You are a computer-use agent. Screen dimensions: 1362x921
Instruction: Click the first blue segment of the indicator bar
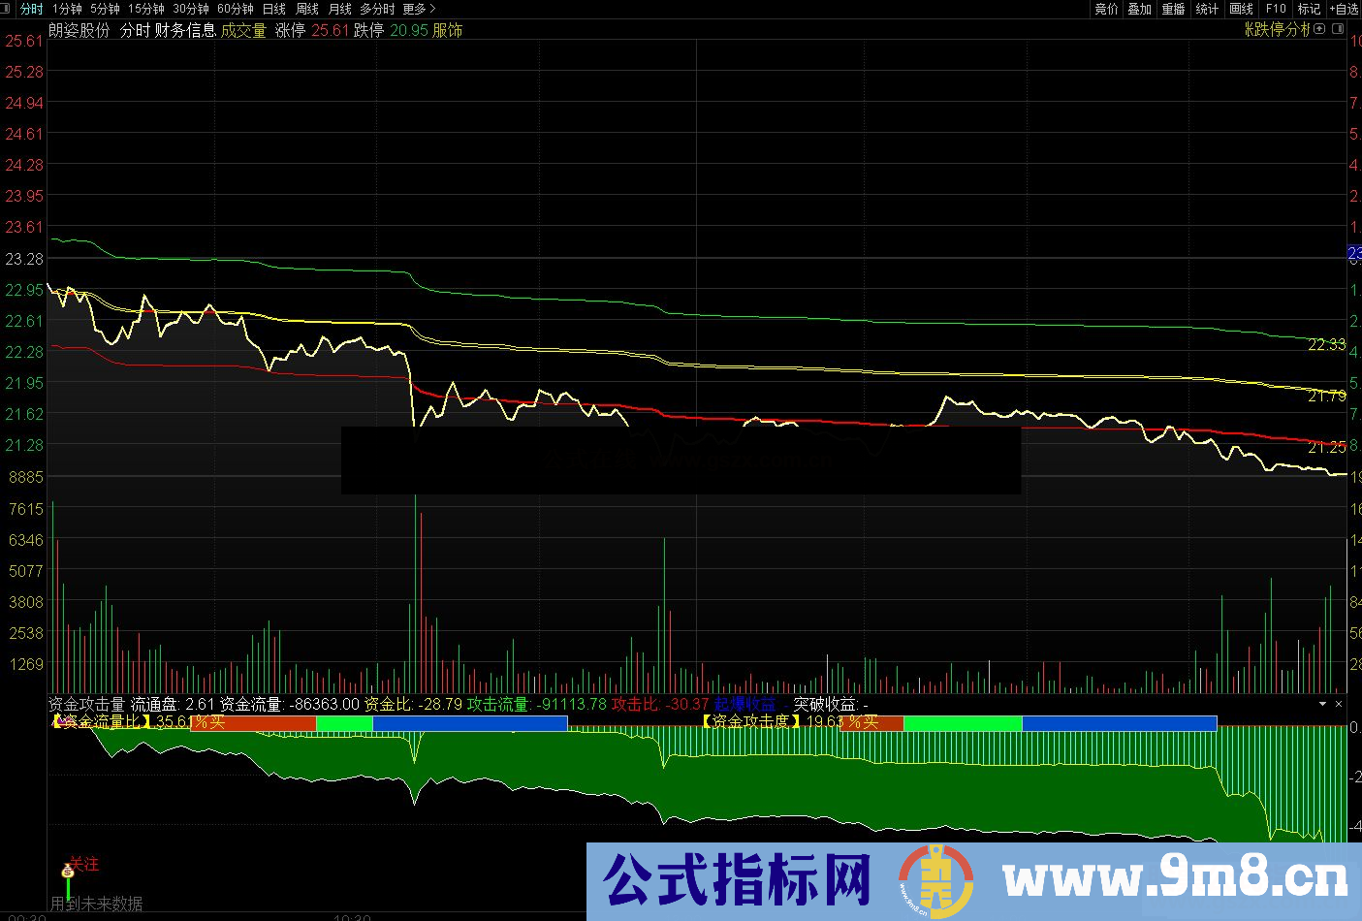tap(470, 723)
